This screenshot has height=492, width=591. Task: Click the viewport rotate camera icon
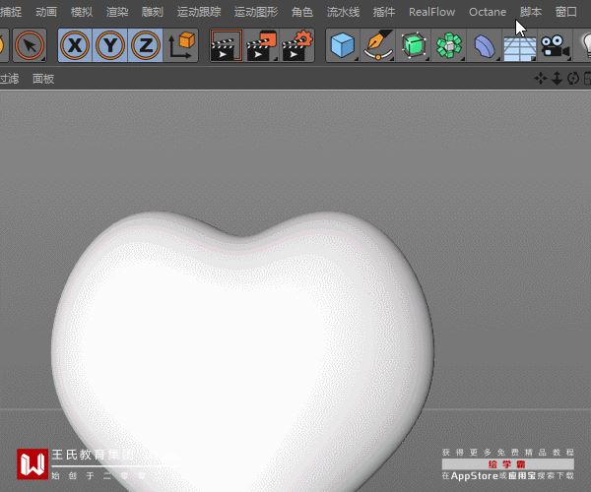(x=573, y=79)
